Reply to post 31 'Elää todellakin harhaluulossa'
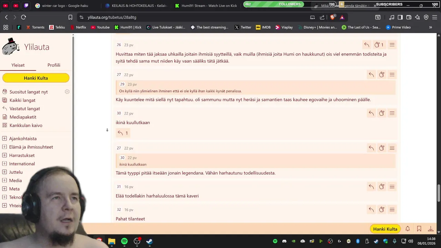 coord(371,187)
